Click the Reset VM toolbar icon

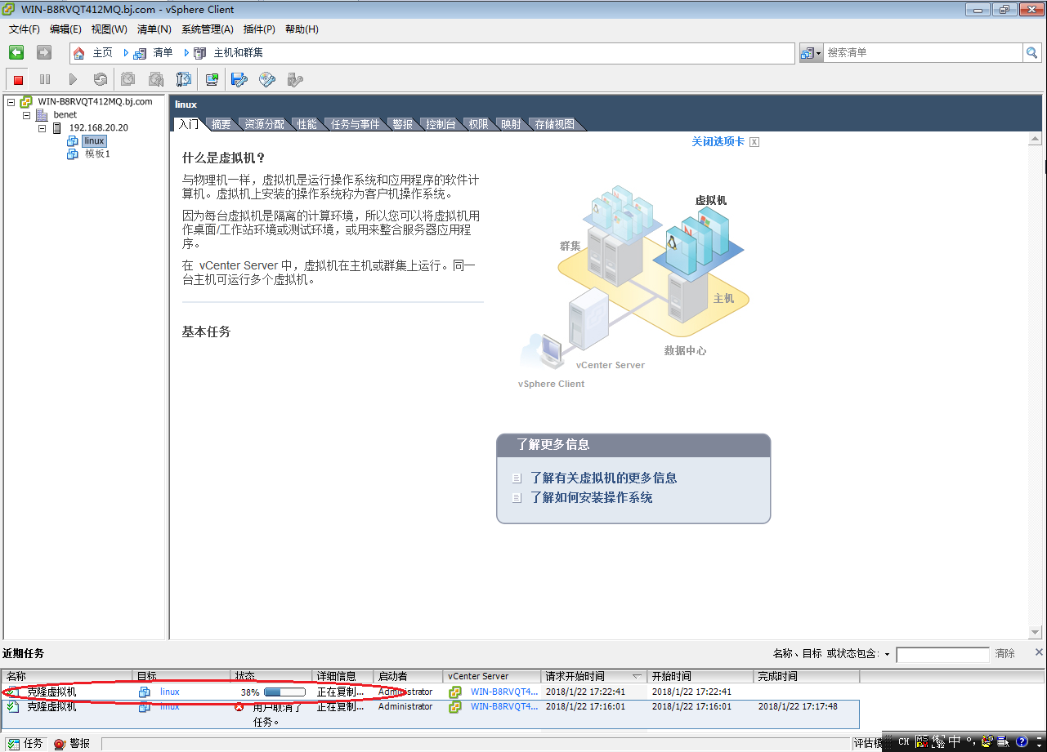point(100,79)
